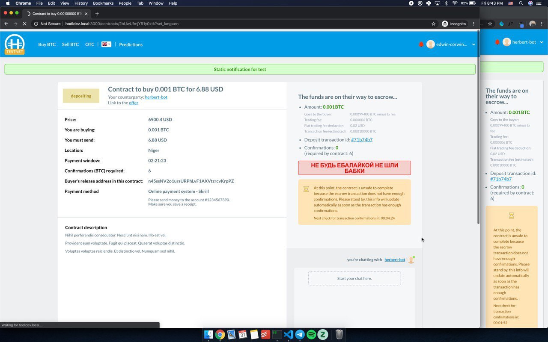Viewport: 548px width, 342px height.
Task: Open Finder from the Dock
Action: [x=208, y=334]
